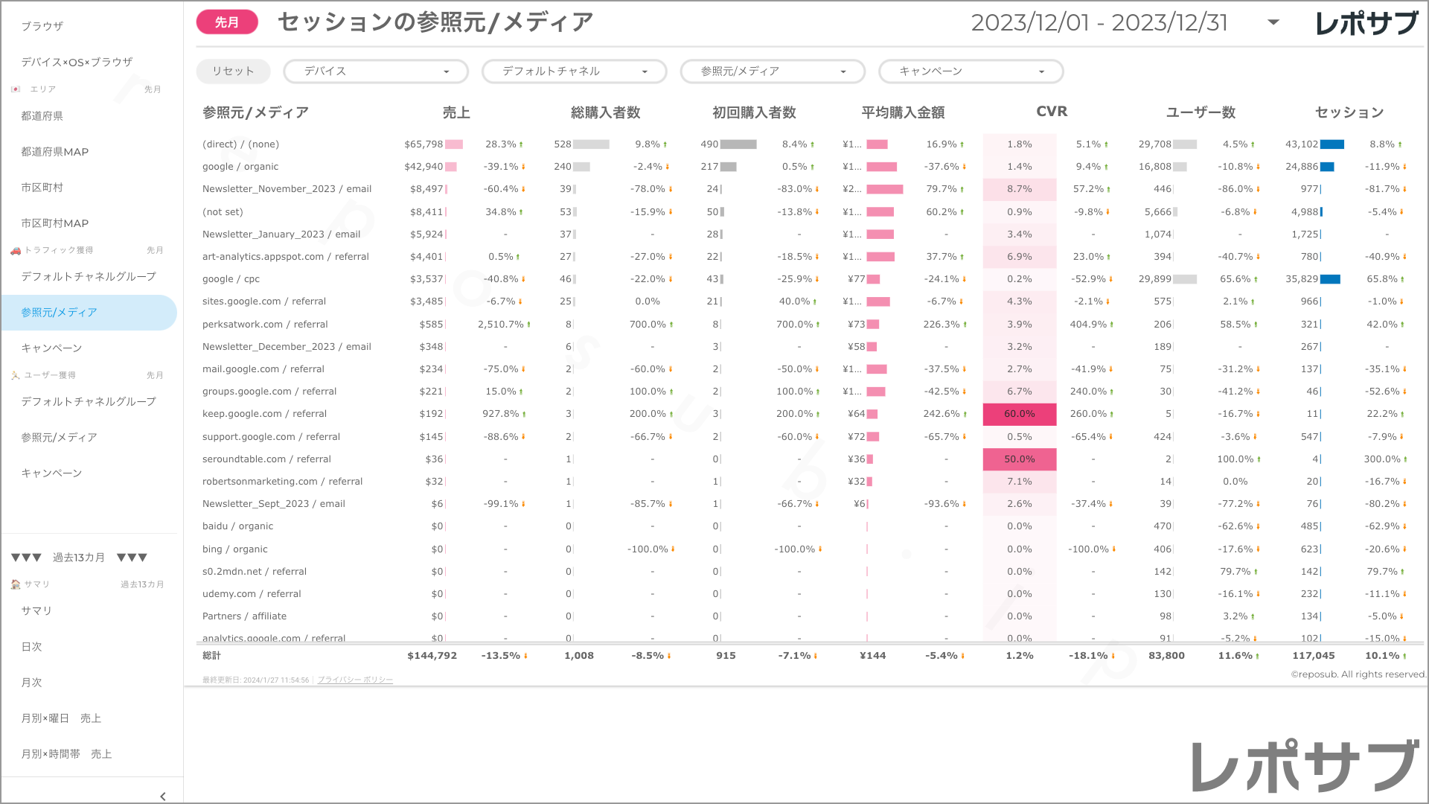Screen dimensions: 1429x804
Task: Expand the 参照元/メディア filter dropdown
Action: 773,71
